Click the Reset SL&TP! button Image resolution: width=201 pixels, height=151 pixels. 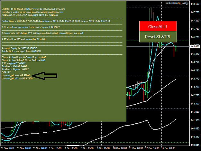click(158, 37)
